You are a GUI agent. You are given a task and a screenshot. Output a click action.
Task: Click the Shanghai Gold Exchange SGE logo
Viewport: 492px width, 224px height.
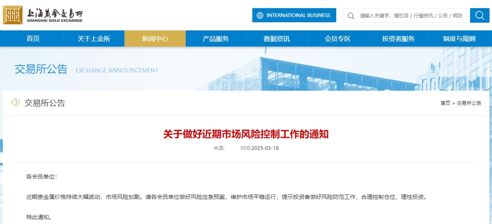click(x=13, y=15)
